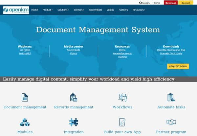This screenshot has height=136, width=197.
Task: Click the Integration title text
Action: [x=74, y=132]
